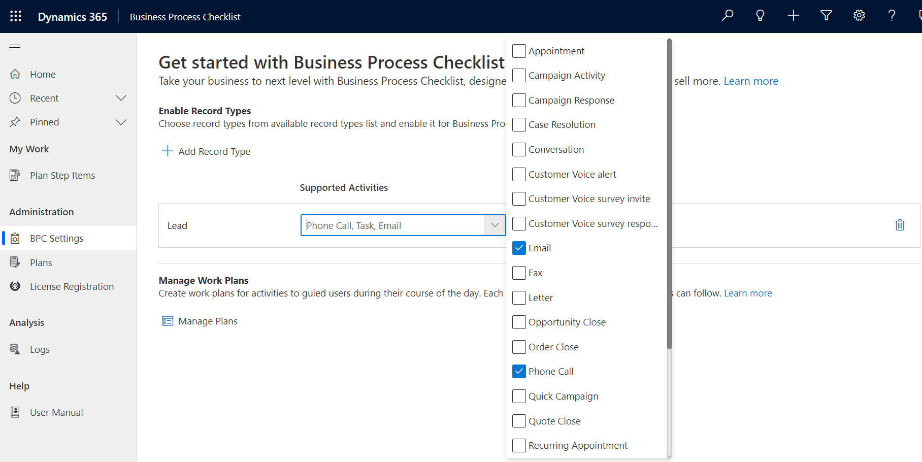This screenshot has height=462, width=922.
Task: Click the Plans icon in sidebar
Action: tap(15, 262)
